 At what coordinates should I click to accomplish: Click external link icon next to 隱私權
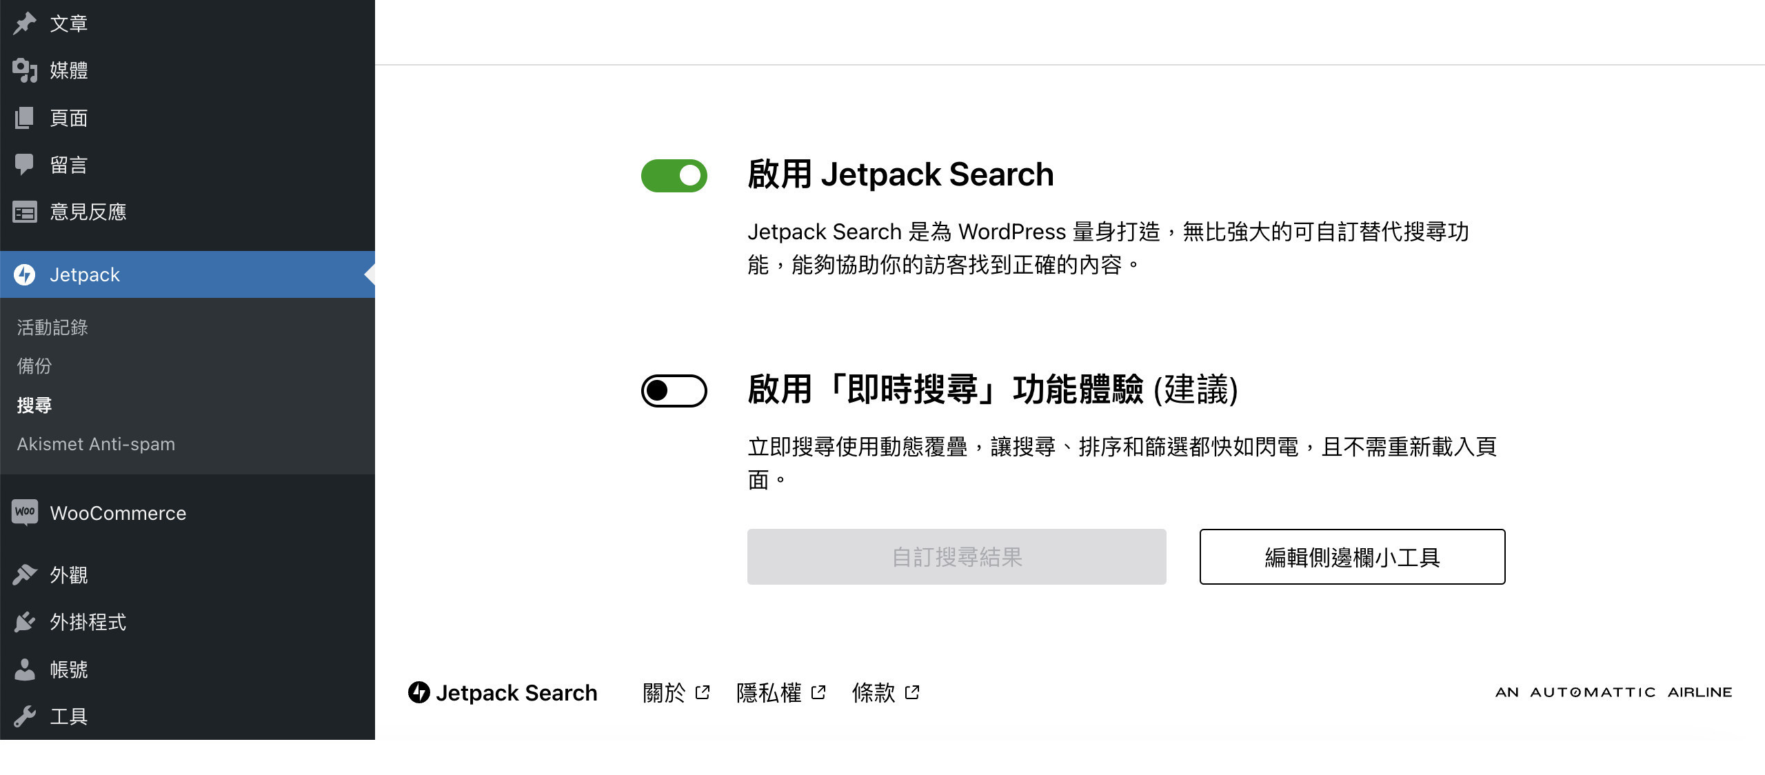pyautogui.click(x=818, y=692)
